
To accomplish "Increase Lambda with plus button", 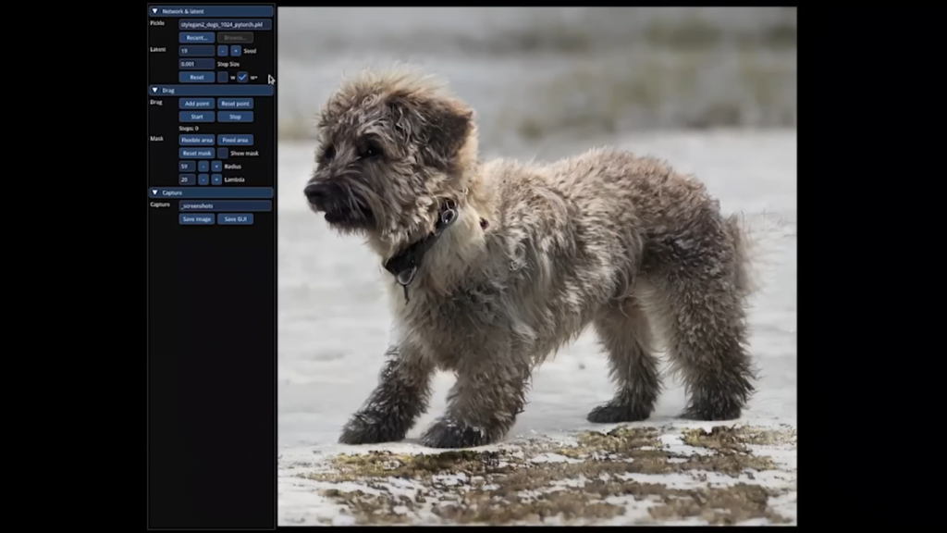I will pyautogui.click(x=216, y=180).
